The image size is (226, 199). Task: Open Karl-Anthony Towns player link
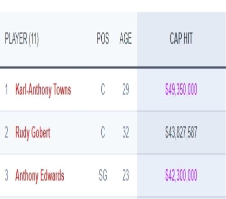point(43,90)
